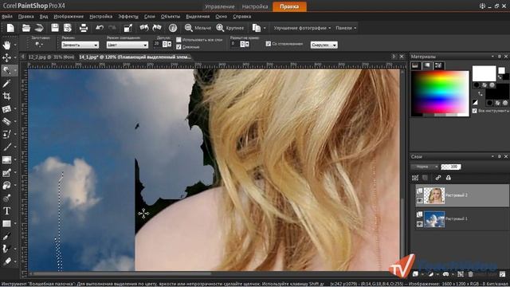Open a file with folder icon
This screenshot has height=287, width=510.
(x=26, y=28)
